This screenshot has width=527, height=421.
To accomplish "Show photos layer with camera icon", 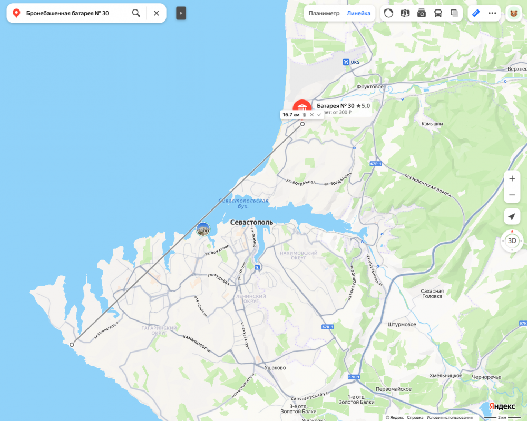I will point(422,13).
